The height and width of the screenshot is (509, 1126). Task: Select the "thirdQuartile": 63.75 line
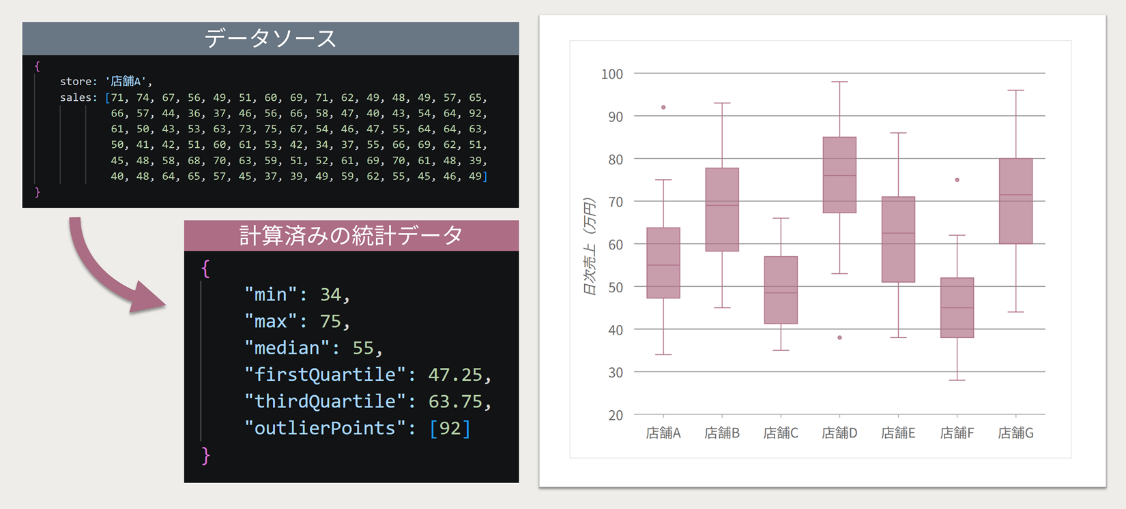368,401
